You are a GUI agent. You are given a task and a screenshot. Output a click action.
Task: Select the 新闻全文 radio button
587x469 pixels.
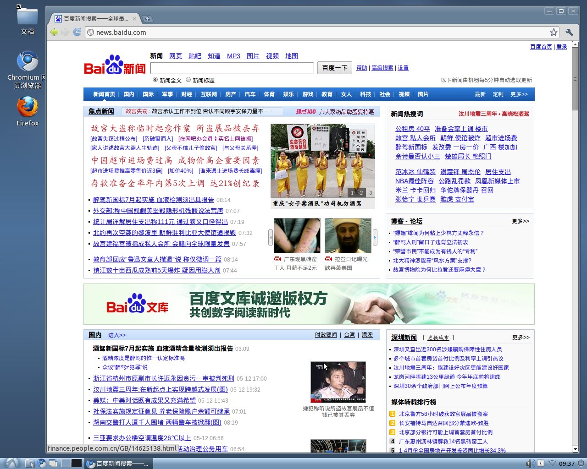155,80
